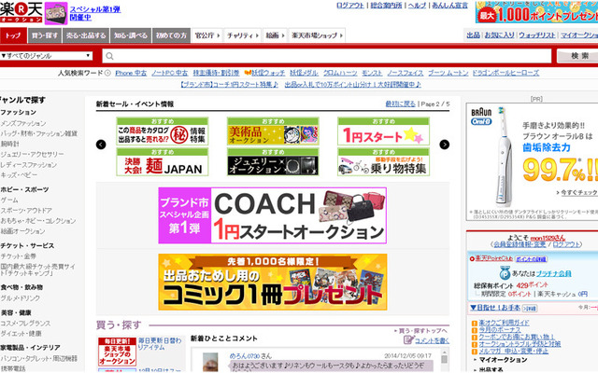Open スポーツ・アウトドア category
This screenshot has width=598, height=373.
tap(26, 211)
